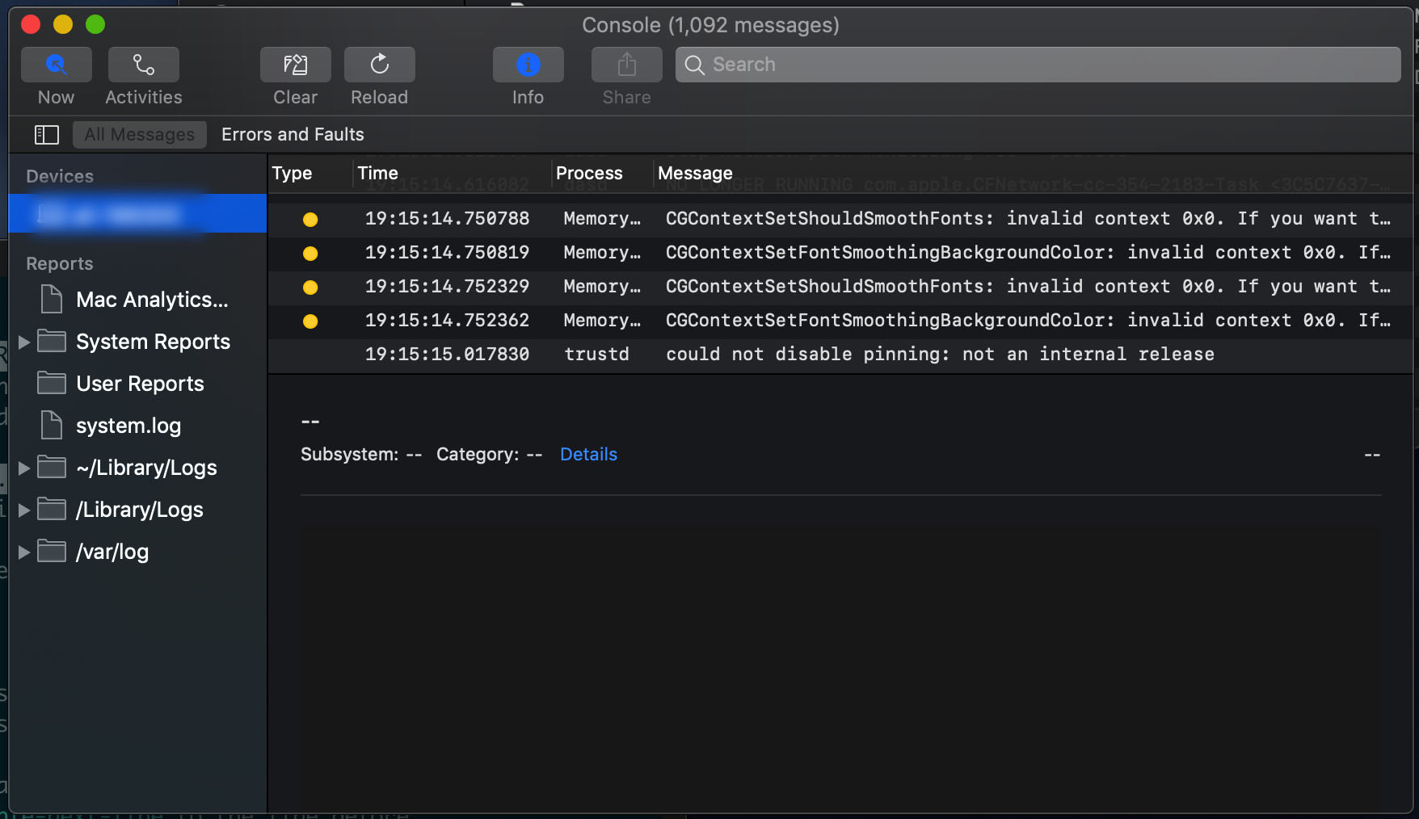Expand the System Reports folder
Viewport: 1419px width, 819px height.
coord(24,342)
